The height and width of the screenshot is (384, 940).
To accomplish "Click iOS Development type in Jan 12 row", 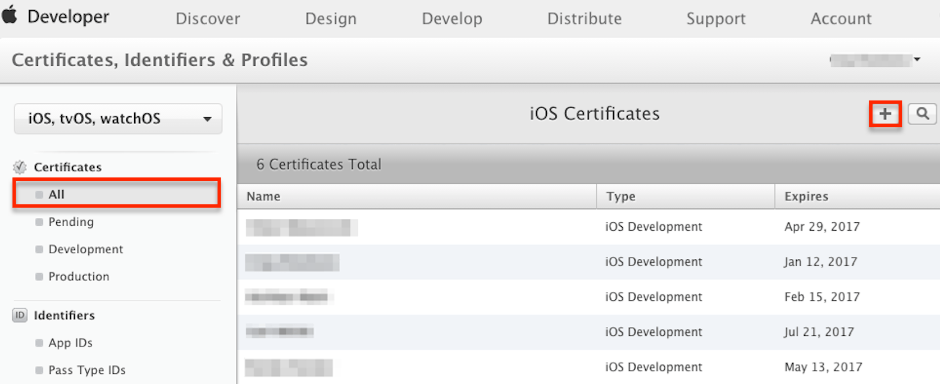I will (x=654, y=262).
